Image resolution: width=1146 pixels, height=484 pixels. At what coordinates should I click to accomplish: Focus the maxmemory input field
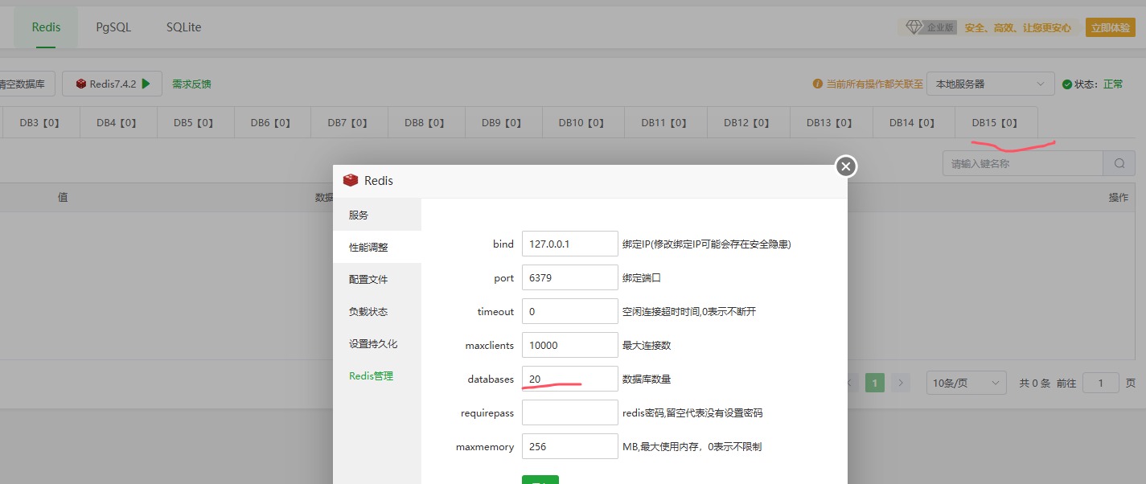click(x=570, y=446)
